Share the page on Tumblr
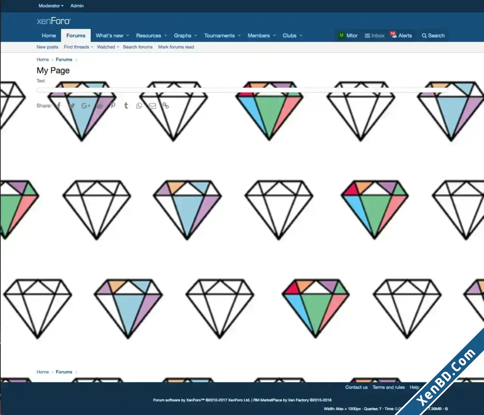The image size is (484, 415). point(126,106)
